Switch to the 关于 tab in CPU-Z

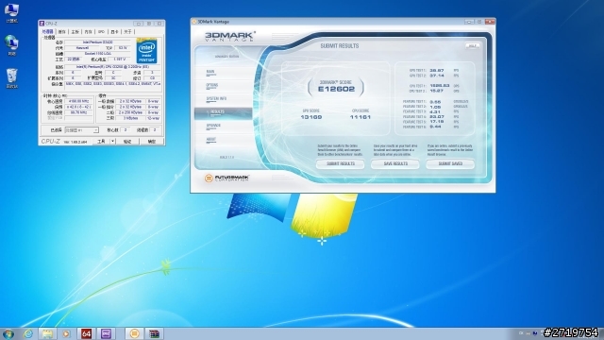click(x=128, y=31)
